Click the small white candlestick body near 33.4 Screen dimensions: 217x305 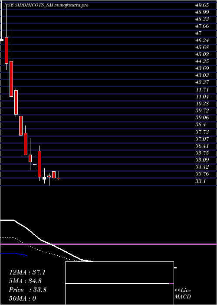(x=44, y=178)
